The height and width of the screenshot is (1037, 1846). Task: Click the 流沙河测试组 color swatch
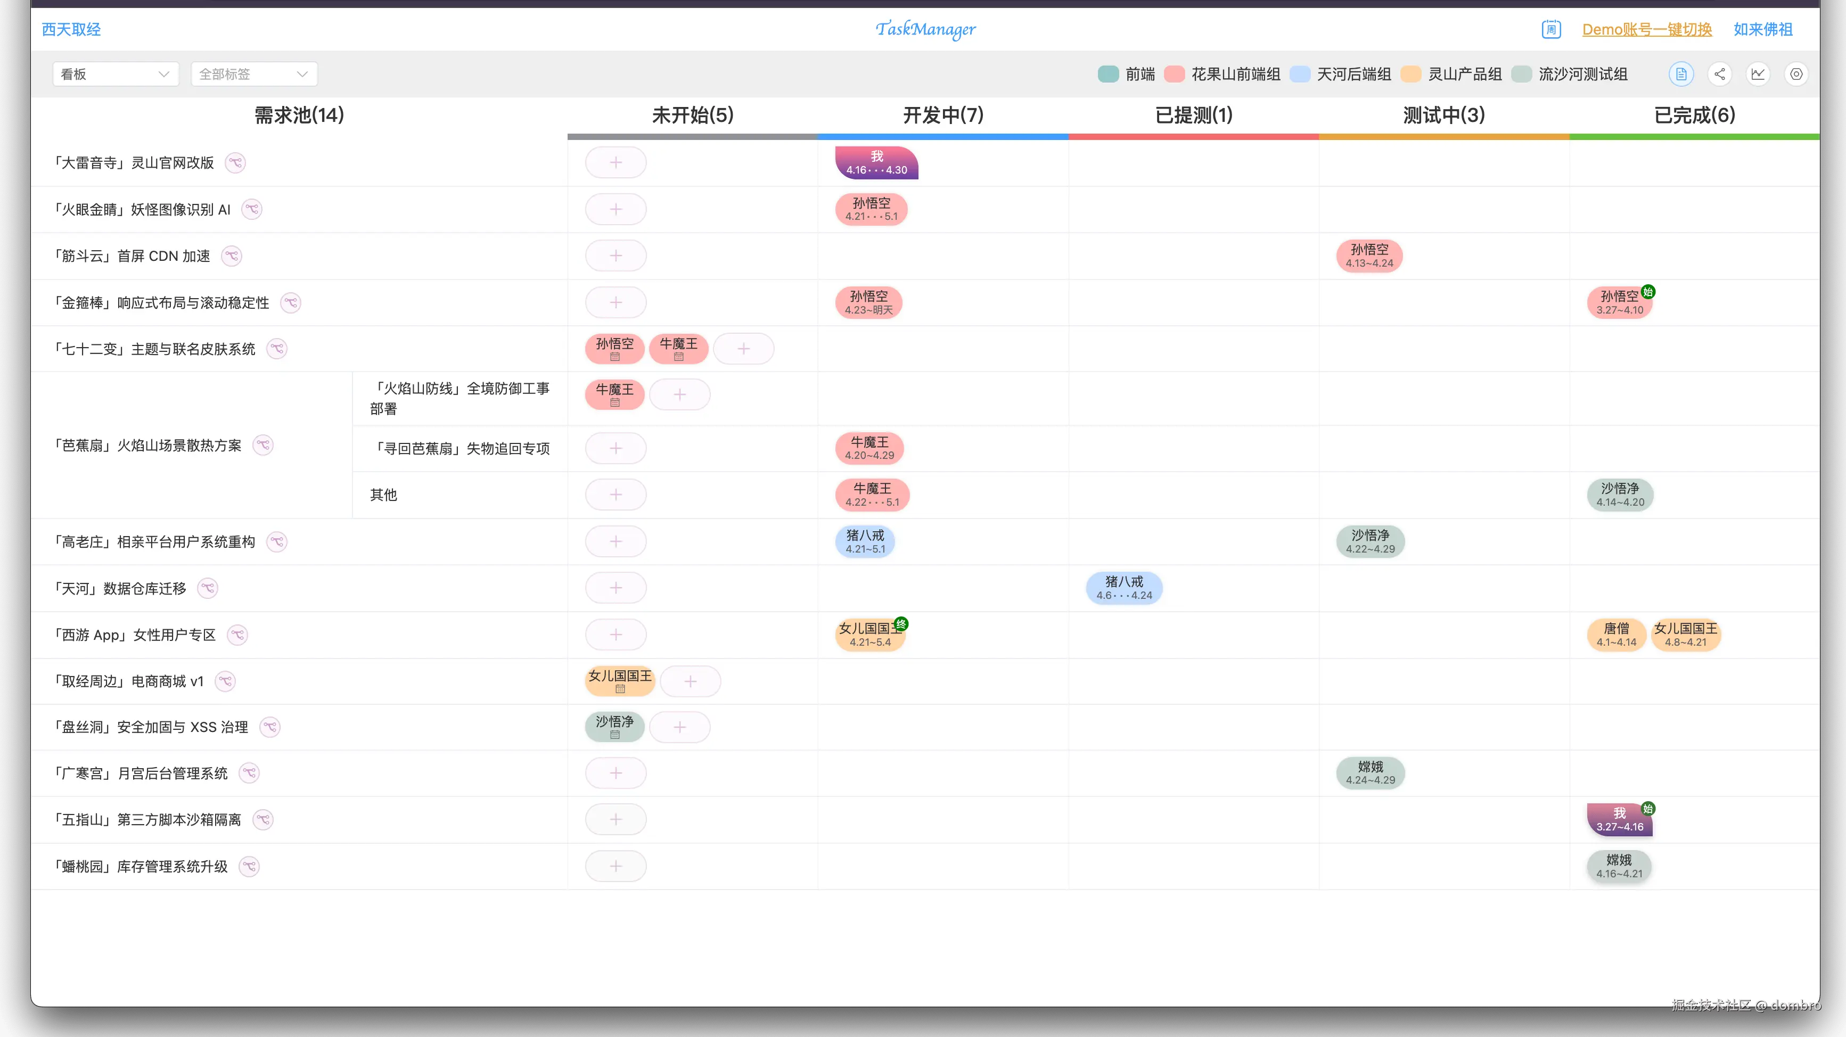pos(1522,74)
